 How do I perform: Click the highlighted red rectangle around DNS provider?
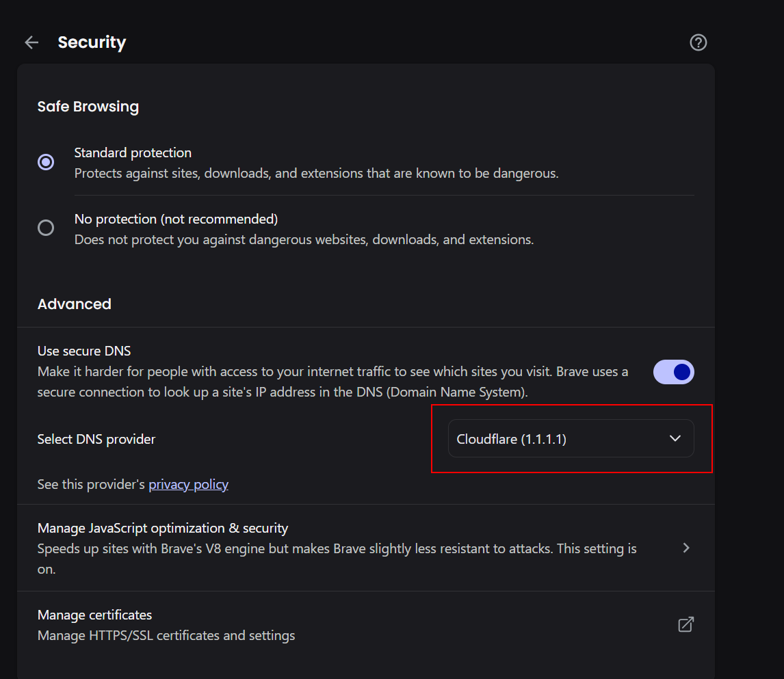tap(571, 438)
